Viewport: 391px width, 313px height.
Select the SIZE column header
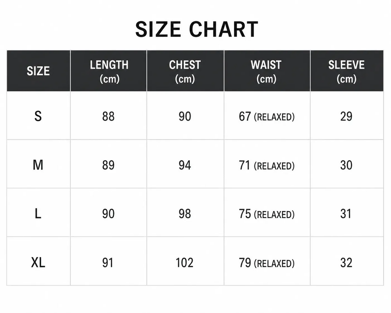(x=38, y=71)
